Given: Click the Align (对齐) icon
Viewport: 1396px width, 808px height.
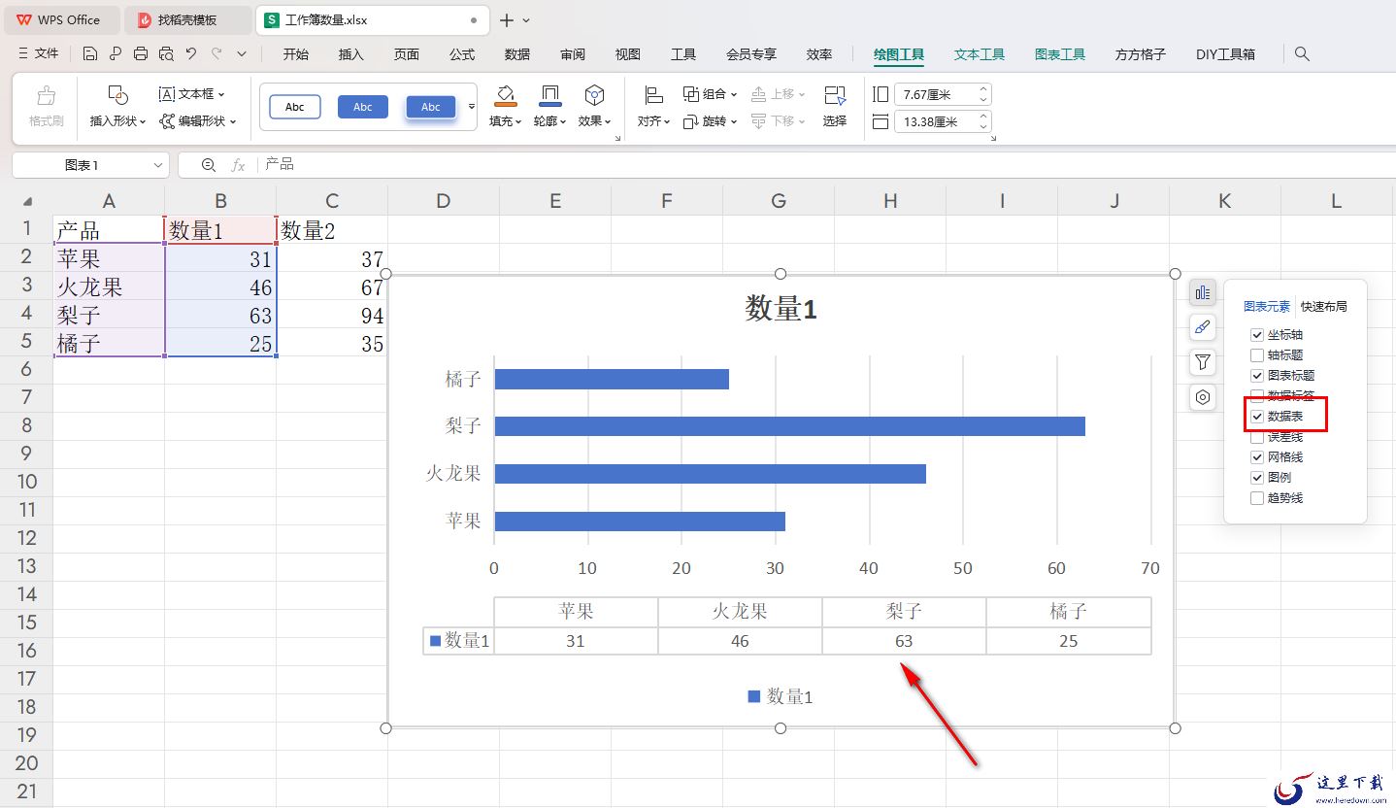Looking at the screenshot, I should tap(653, 95).
